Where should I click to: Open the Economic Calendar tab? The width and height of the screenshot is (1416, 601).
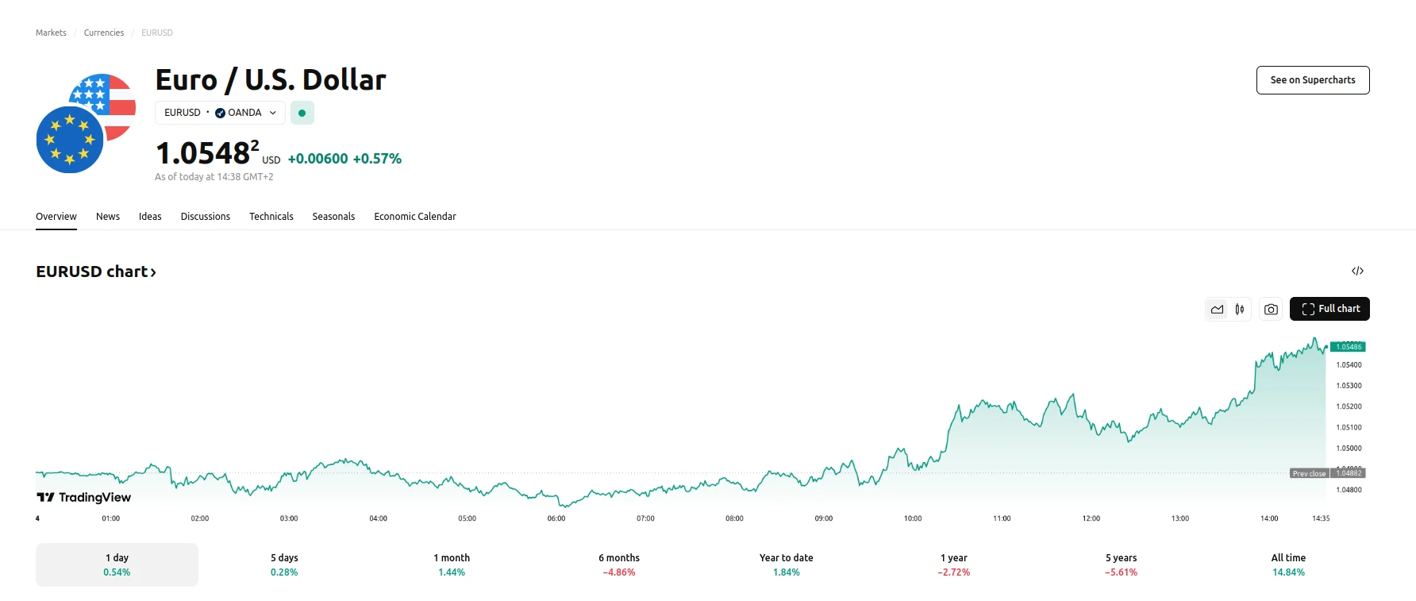(x=414, y=217)
